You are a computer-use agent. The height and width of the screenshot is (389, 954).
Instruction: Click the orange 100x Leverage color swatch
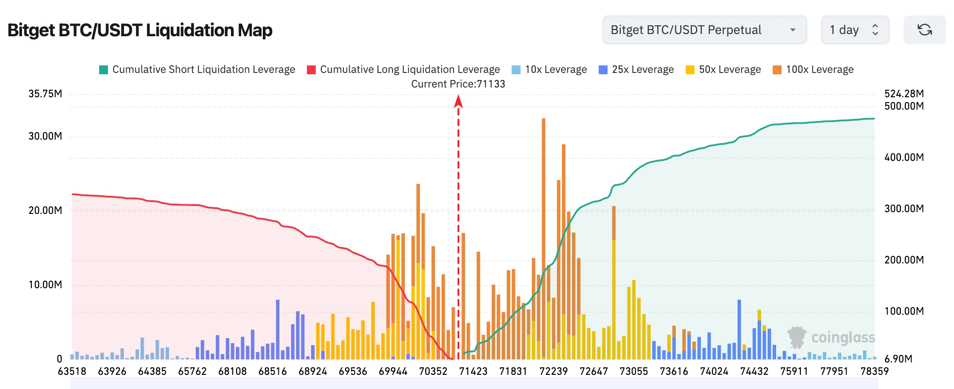[x=777, y=70]
